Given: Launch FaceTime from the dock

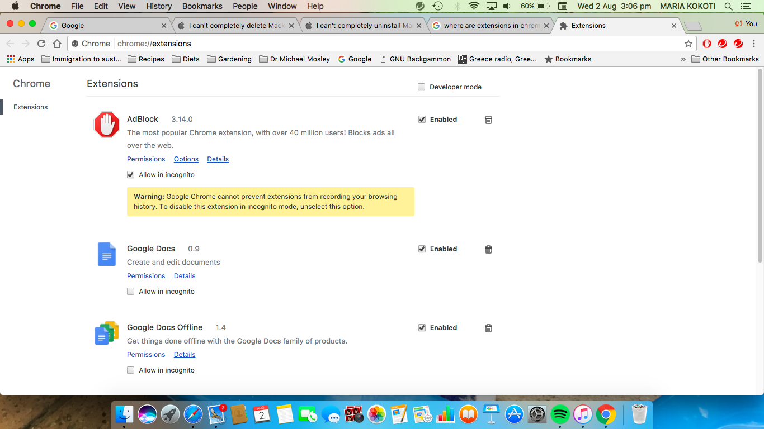Looking at the screenshot, I should pyautogui.click(x=308, y=414).
